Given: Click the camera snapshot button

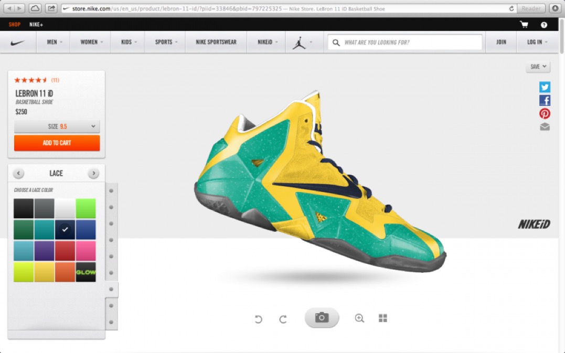Looking at the screenshot, I should coord(322,318).
